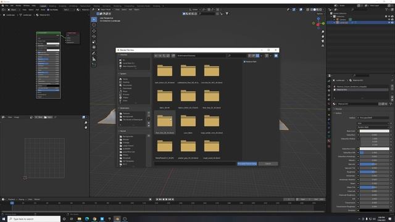Open File View filter settings dropdown arrow
Image resolution: width=395 pixels, height=222 pixels.
pyautogui.click(x=270, y=55)
